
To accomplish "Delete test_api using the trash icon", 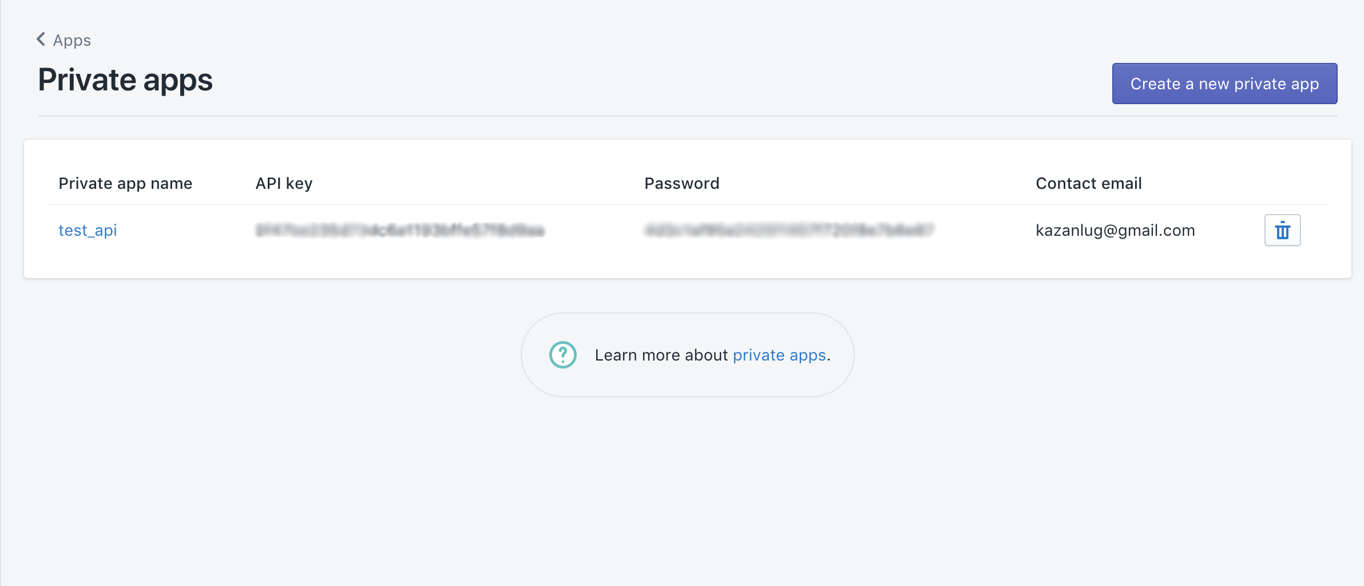I will tap(1282, 230).
